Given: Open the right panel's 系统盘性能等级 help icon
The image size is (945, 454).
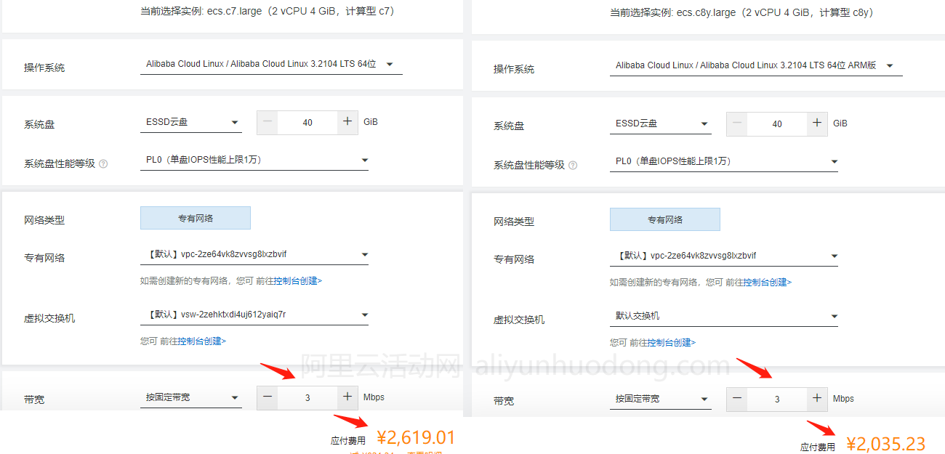Looking at the screenshot, I should [x=573, y=165].
